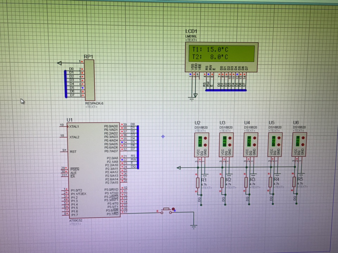
Task: Select resistor R5 symbol
Action: [294, 182]
